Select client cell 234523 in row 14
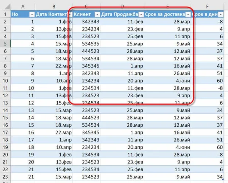228x183 pixels. pyautogui.click(x=86, y=110)
